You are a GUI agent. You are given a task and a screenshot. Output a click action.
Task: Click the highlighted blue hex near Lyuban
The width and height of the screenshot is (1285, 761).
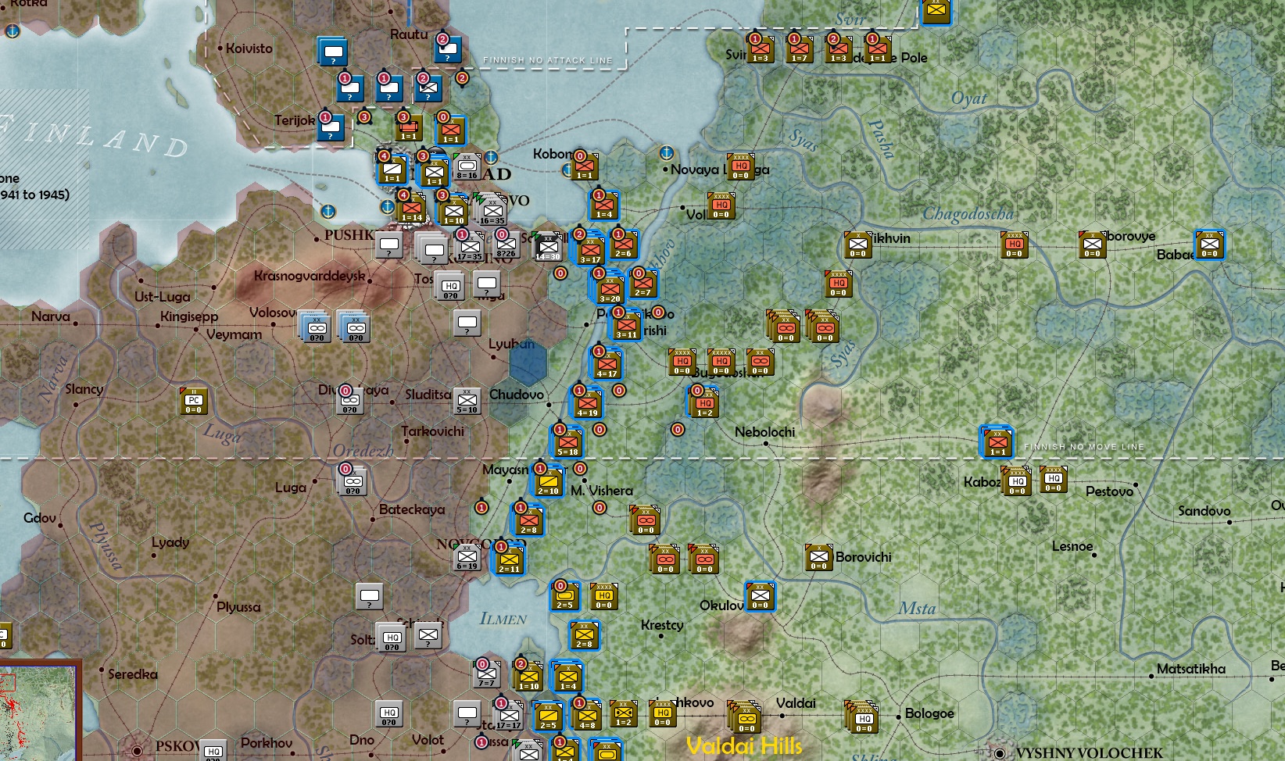point(528,363)
